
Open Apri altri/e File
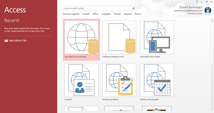point(18,40)
